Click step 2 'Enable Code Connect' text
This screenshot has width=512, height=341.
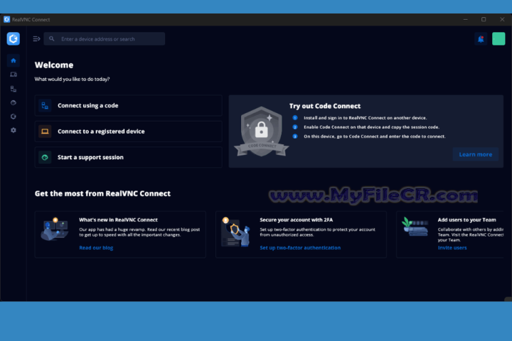click(372, 127)
